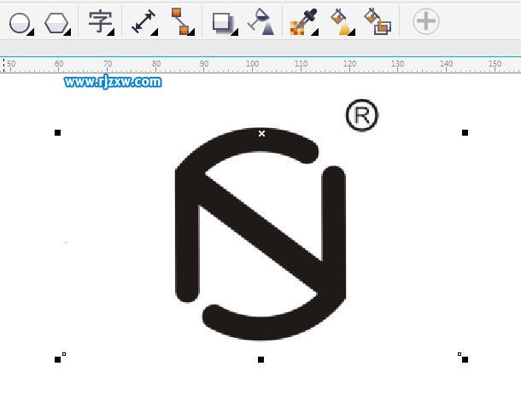Select the Drop Shadow tool
The image size is (521, 407).
[x=223, y=22]
